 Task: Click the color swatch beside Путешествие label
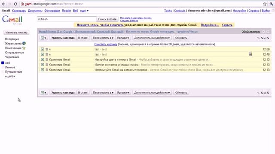3,72
